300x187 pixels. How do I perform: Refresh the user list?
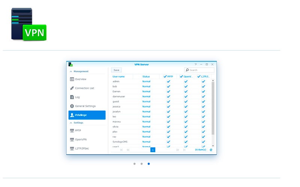[211, 150]
